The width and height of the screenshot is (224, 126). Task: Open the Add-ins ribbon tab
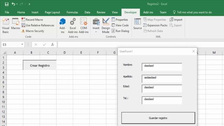coord(148,12)
